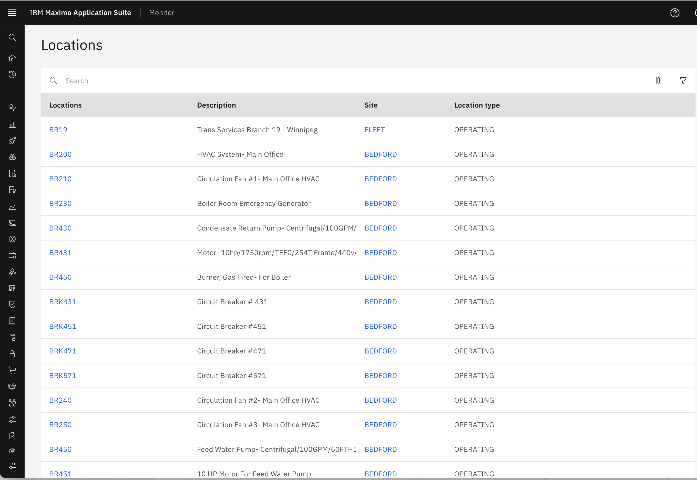Open location BR431
The width and height of the screenshot is (697, 480).
60,253
